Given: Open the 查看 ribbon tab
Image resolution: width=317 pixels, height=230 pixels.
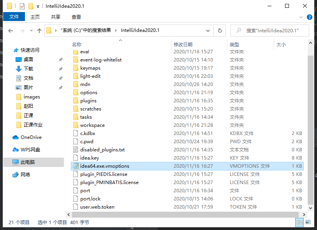Looking at the screenshot, I should point(76,17).
